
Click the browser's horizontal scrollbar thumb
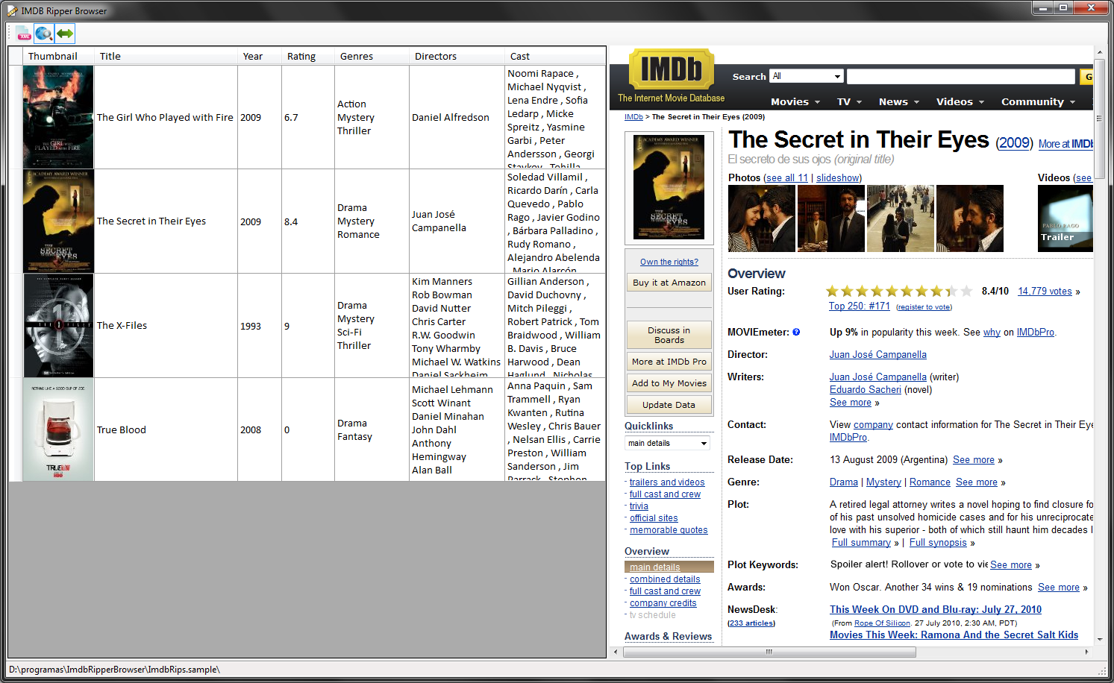[769, 652]
